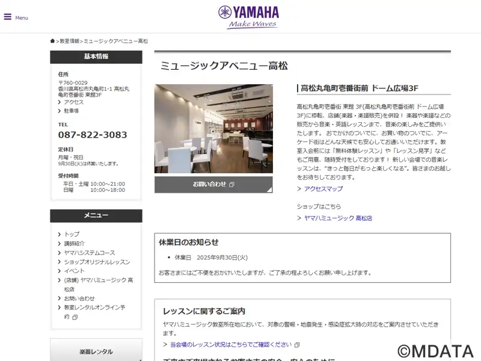Click the レッスンに関するご案内 heading
481x361 pixels.
pos(204,311)
